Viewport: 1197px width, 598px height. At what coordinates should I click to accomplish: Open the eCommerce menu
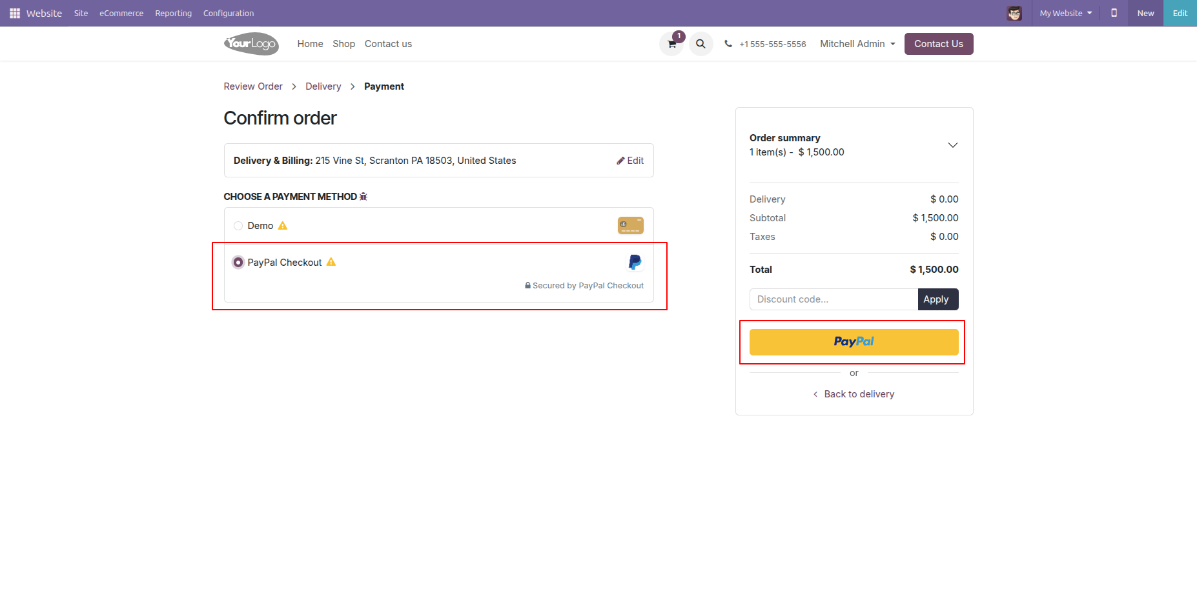[x=121, y=13]
